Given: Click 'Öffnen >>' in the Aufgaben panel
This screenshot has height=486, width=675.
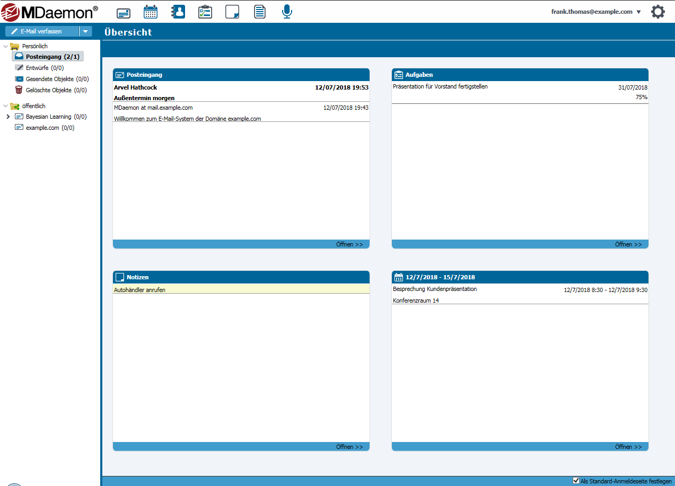Looking at the screenshot, I should pyautogui.click(x=628, y=244).
